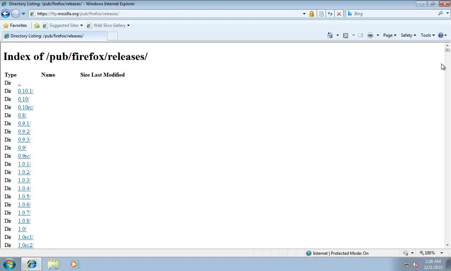The width and height of the screenshot is (451, 271).
Task: Open the Safety menu
Action: 408,35
